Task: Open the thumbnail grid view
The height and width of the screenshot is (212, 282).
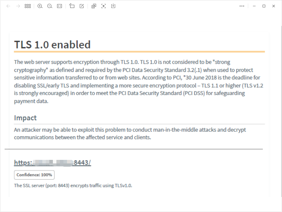Action: tap(28, 6)
